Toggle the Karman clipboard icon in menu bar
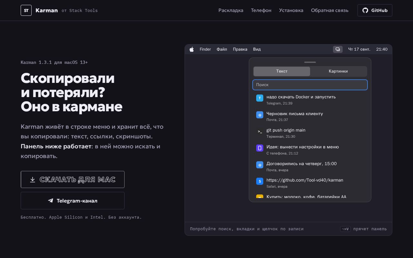This screenshot has height=258, width=413. tap(338, 49)
